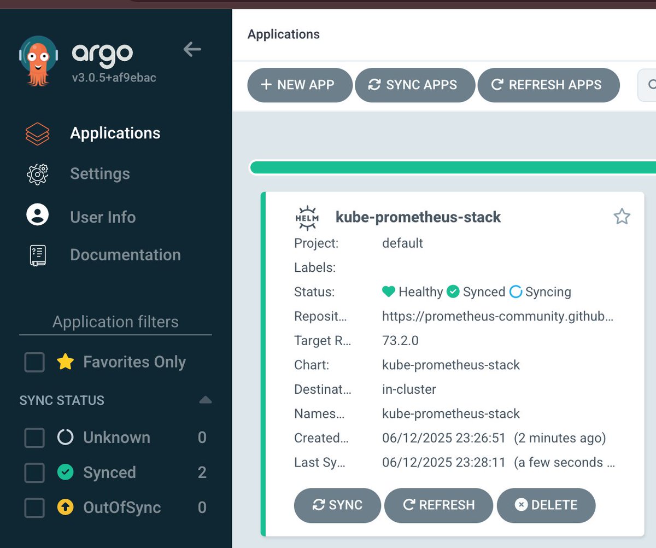Click the Helm icon on the app card

click(x=306, y=217)
